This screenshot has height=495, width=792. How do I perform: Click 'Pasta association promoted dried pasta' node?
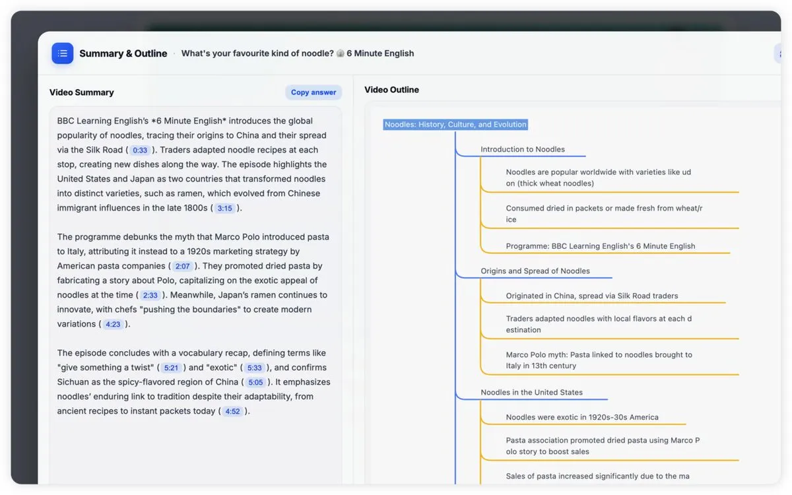603,446
